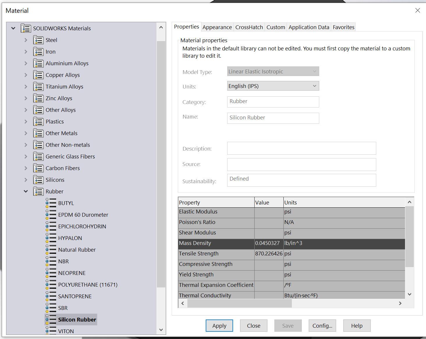
Task: Expand the Zinc Alloys category
Action: [26, 98]
